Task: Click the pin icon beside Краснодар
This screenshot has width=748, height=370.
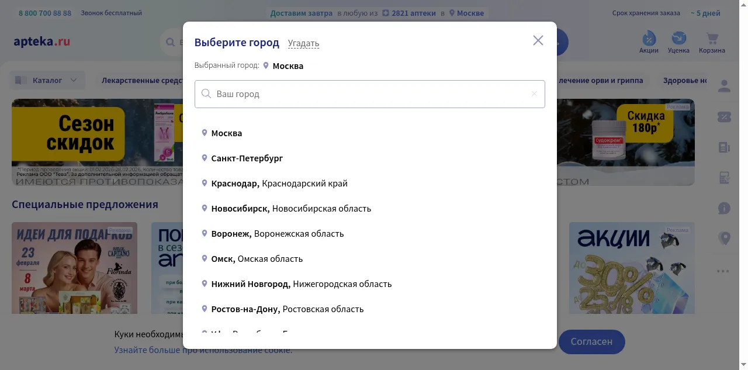Action: coord(205,183)
